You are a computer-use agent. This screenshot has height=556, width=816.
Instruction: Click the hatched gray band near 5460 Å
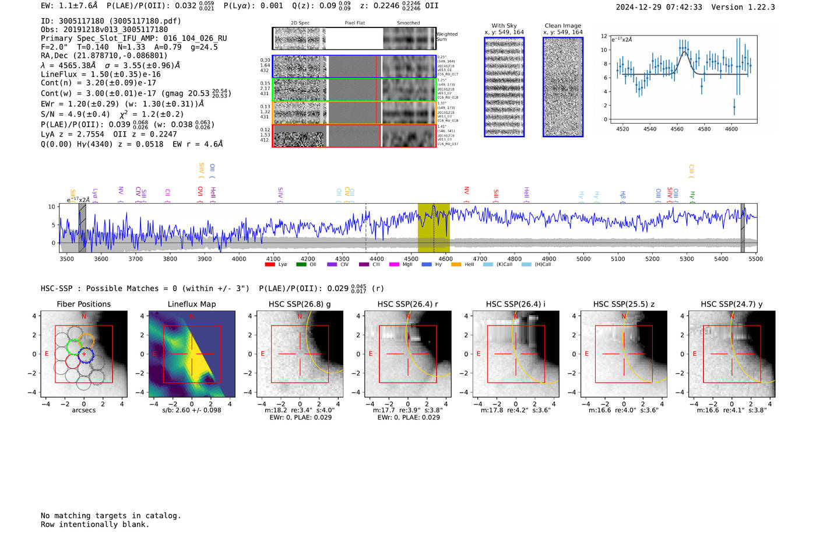(x=743, y=228)
